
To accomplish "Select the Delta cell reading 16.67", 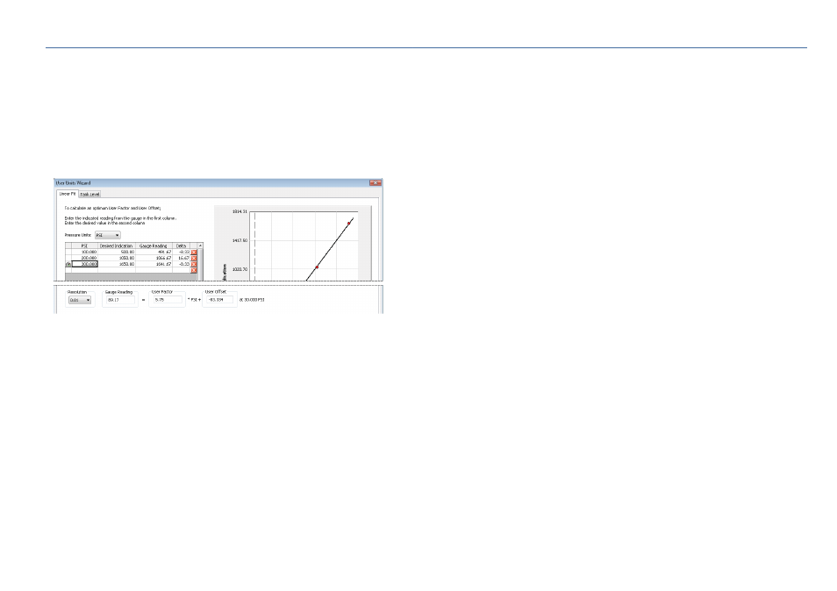I will click(x=181, y=258).
